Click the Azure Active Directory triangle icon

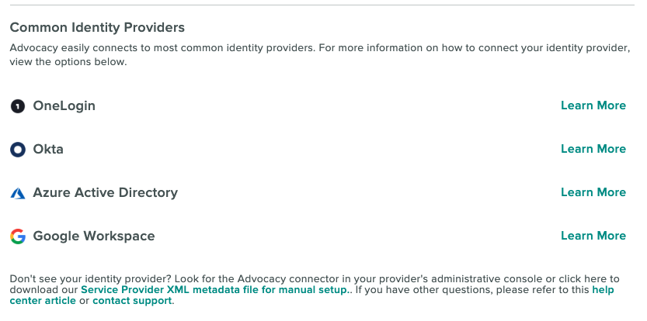[18, 193]
